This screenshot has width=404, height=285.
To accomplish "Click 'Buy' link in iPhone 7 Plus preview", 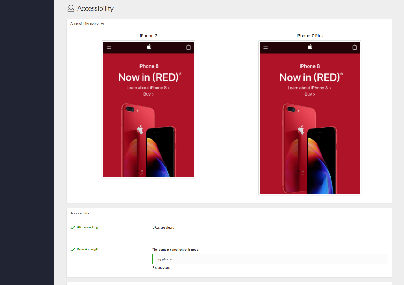I will (310, 94).
